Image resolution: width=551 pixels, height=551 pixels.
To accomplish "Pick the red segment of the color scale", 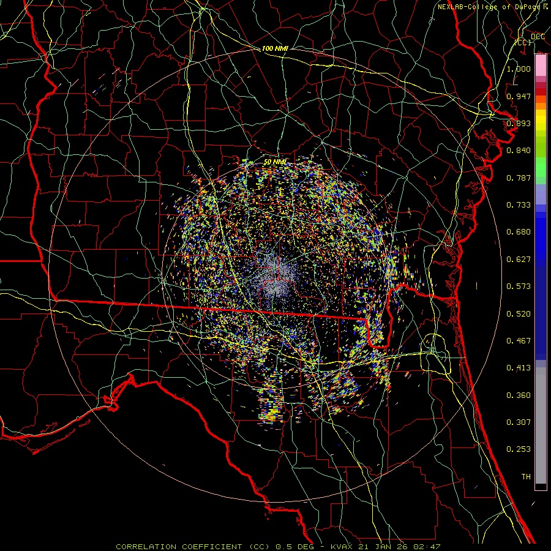I will point(541,92).
